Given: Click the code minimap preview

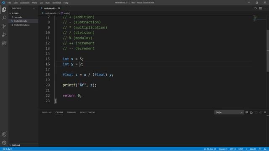Looking at the screenshot, I should point(259,18).
